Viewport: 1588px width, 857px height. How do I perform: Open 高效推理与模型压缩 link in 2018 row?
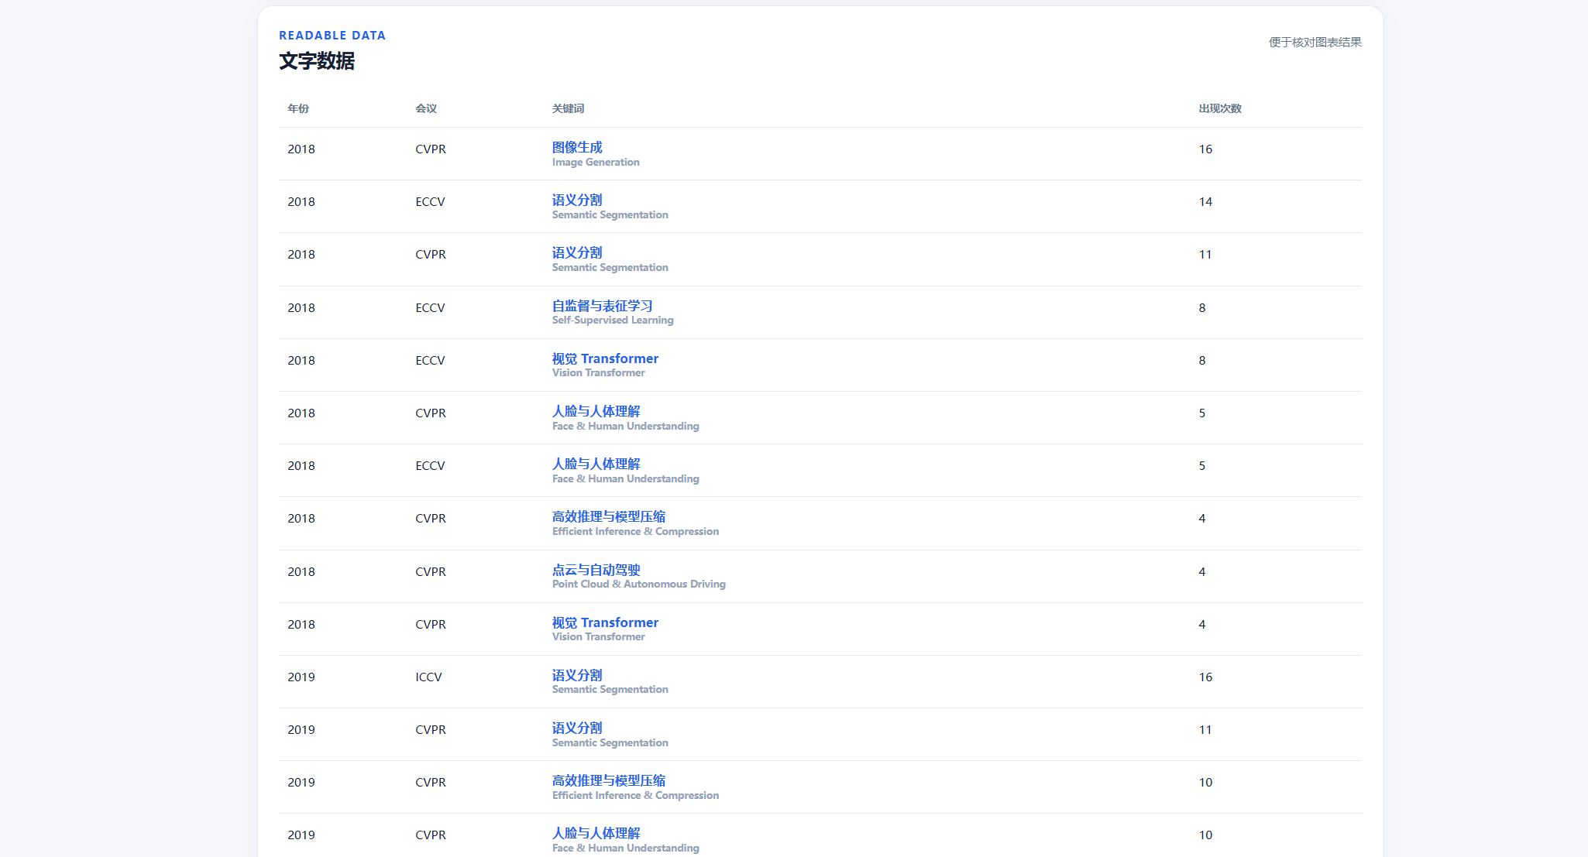(x=609, y=516)
